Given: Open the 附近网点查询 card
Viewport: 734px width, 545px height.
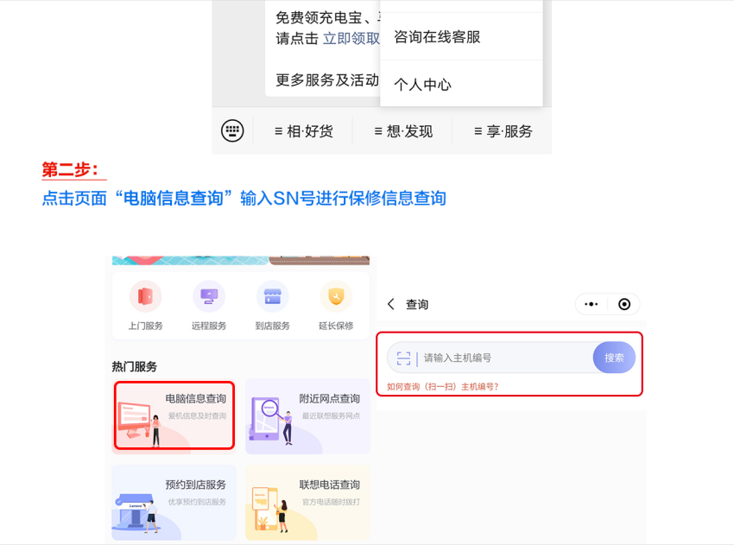Looking at the screenshot, I should (307, 416).
